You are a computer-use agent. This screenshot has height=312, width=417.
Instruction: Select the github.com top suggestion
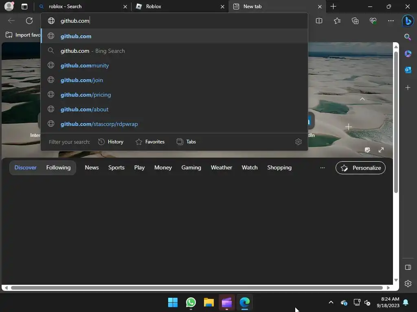[174, 36]
